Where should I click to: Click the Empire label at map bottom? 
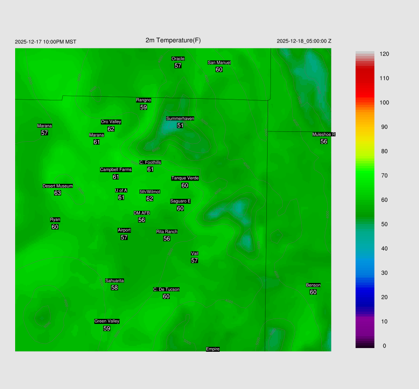pos(213,349)
